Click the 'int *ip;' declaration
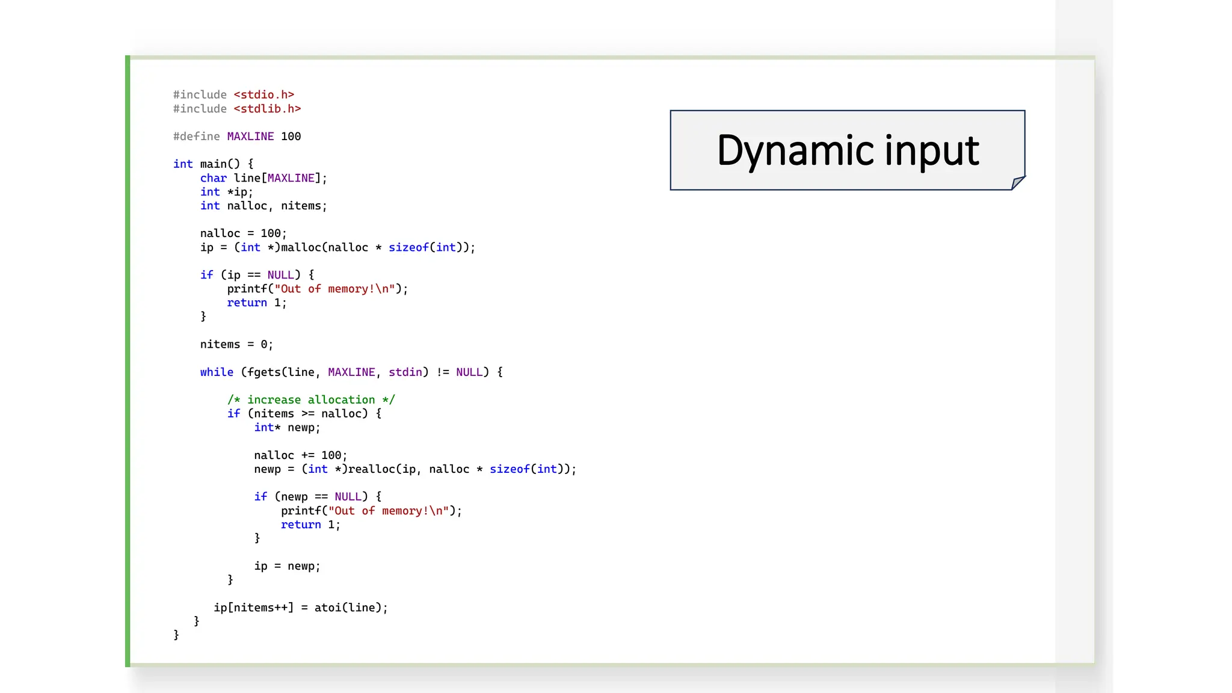1232x693 pixels. pos(227,192)
